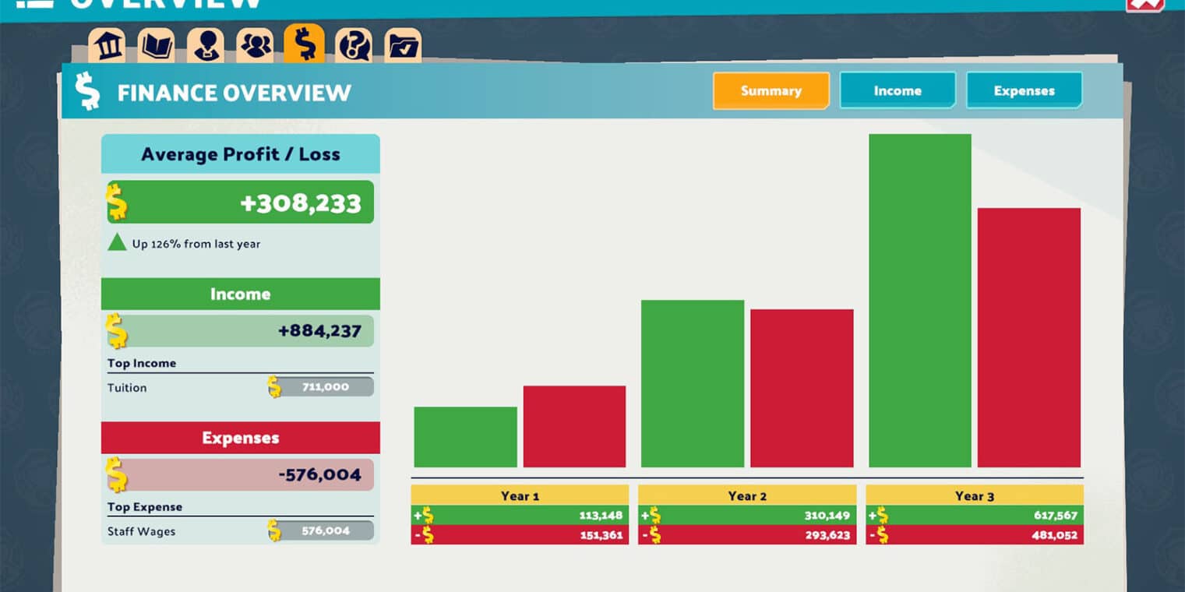Select the orange dollar finance tab
The height and width of the screenshot is (592, 1185).
304,44
